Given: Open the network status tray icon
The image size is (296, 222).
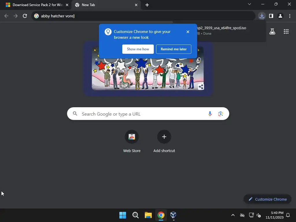Looking at the screenshot, I should (x=251, y=215).
